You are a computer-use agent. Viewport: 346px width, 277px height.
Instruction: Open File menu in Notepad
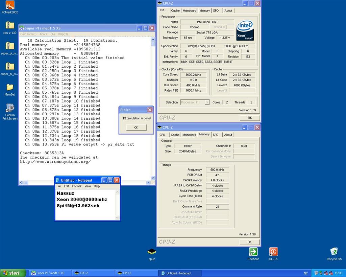click(59, 186)
